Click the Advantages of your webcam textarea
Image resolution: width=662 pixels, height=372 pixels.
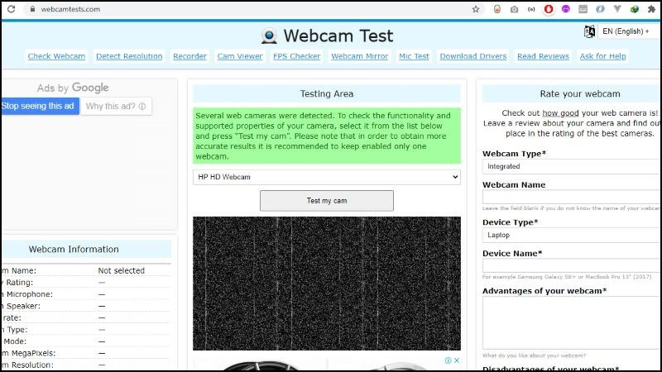click(571, 323)
